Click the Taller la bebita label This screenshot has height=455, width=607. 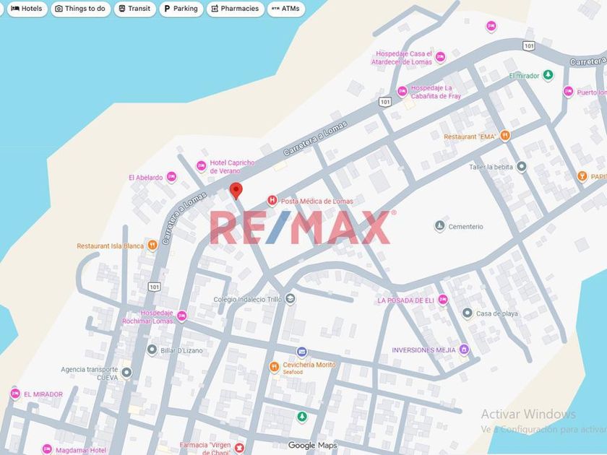pyautogui.click(x=491, y=167)
